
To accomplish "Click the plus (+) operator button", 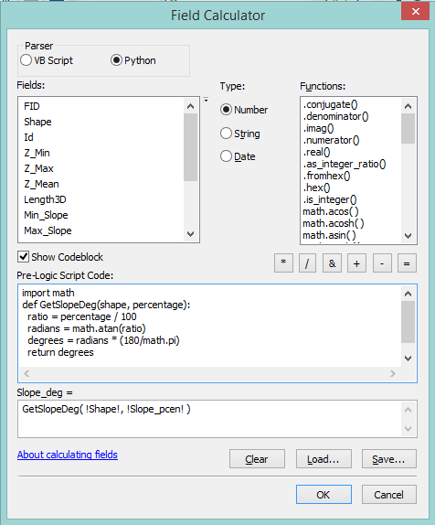I will tap(356, 263).
